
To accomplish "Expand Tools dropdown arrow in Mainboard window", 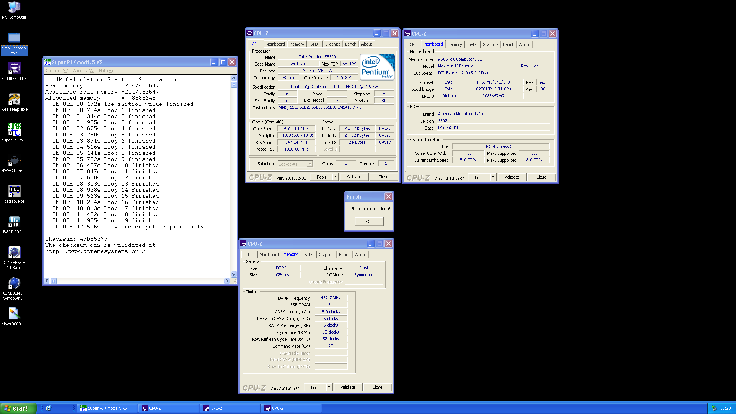I will [493, 177].
